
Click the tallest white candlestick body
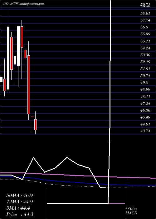8,58
